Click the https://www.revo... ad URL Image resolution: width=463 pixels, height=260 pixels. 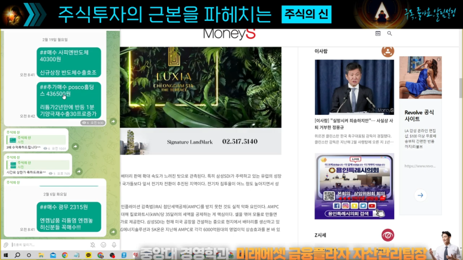[420, 166]
